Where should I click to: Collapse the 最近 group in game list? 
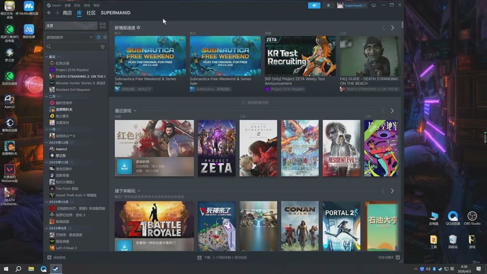click(x=47, y=57)
